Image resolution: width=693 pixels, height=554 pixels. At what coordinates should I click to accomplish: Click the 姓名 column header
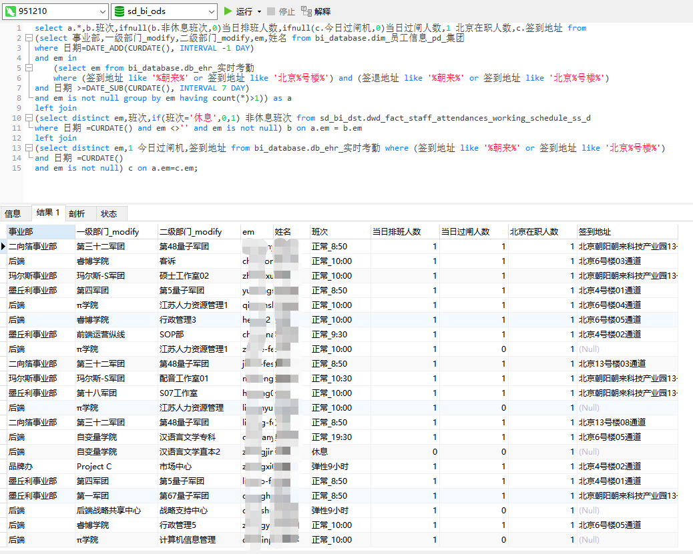point(292,232)
